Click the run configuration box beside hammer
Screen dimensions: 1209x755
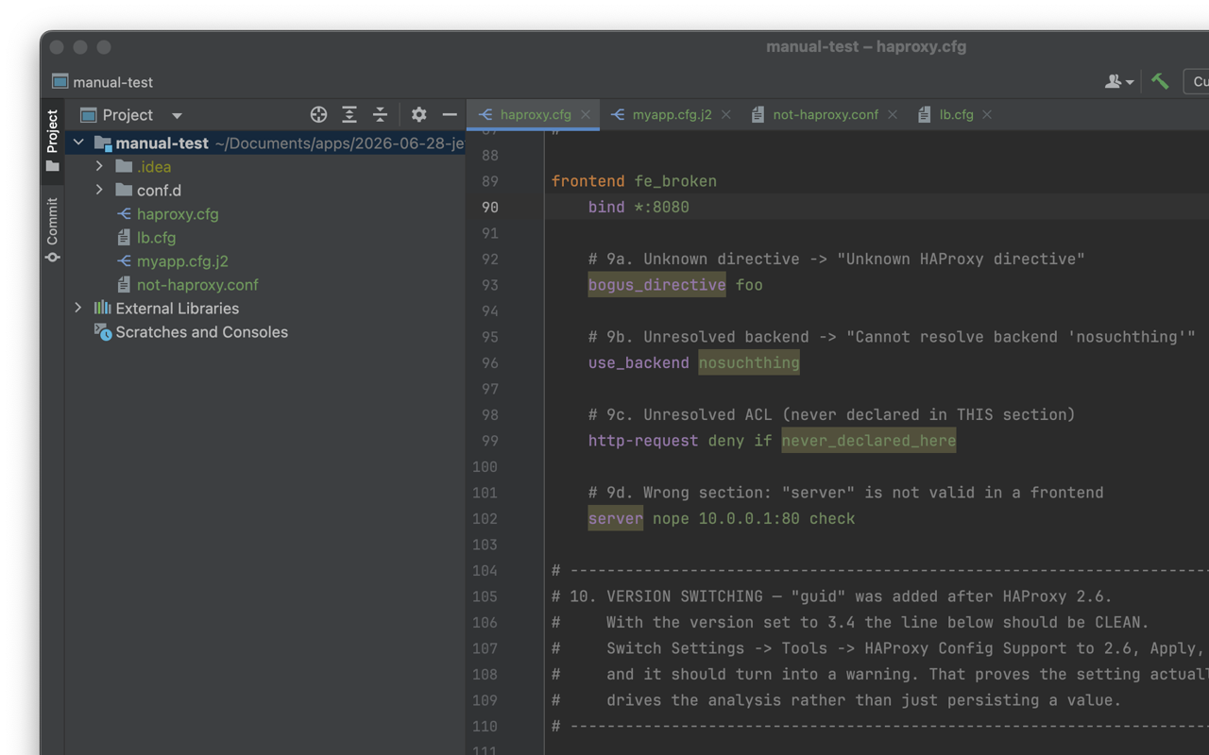coord(1197,81)
